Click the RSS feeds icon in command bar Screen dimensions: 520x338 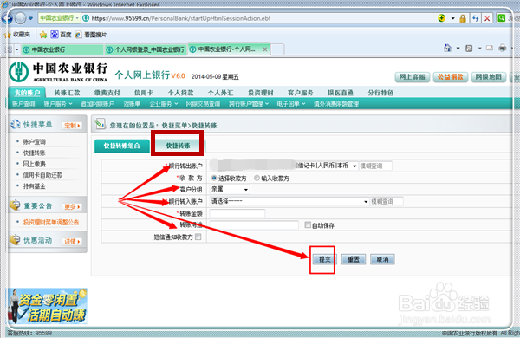469,49
